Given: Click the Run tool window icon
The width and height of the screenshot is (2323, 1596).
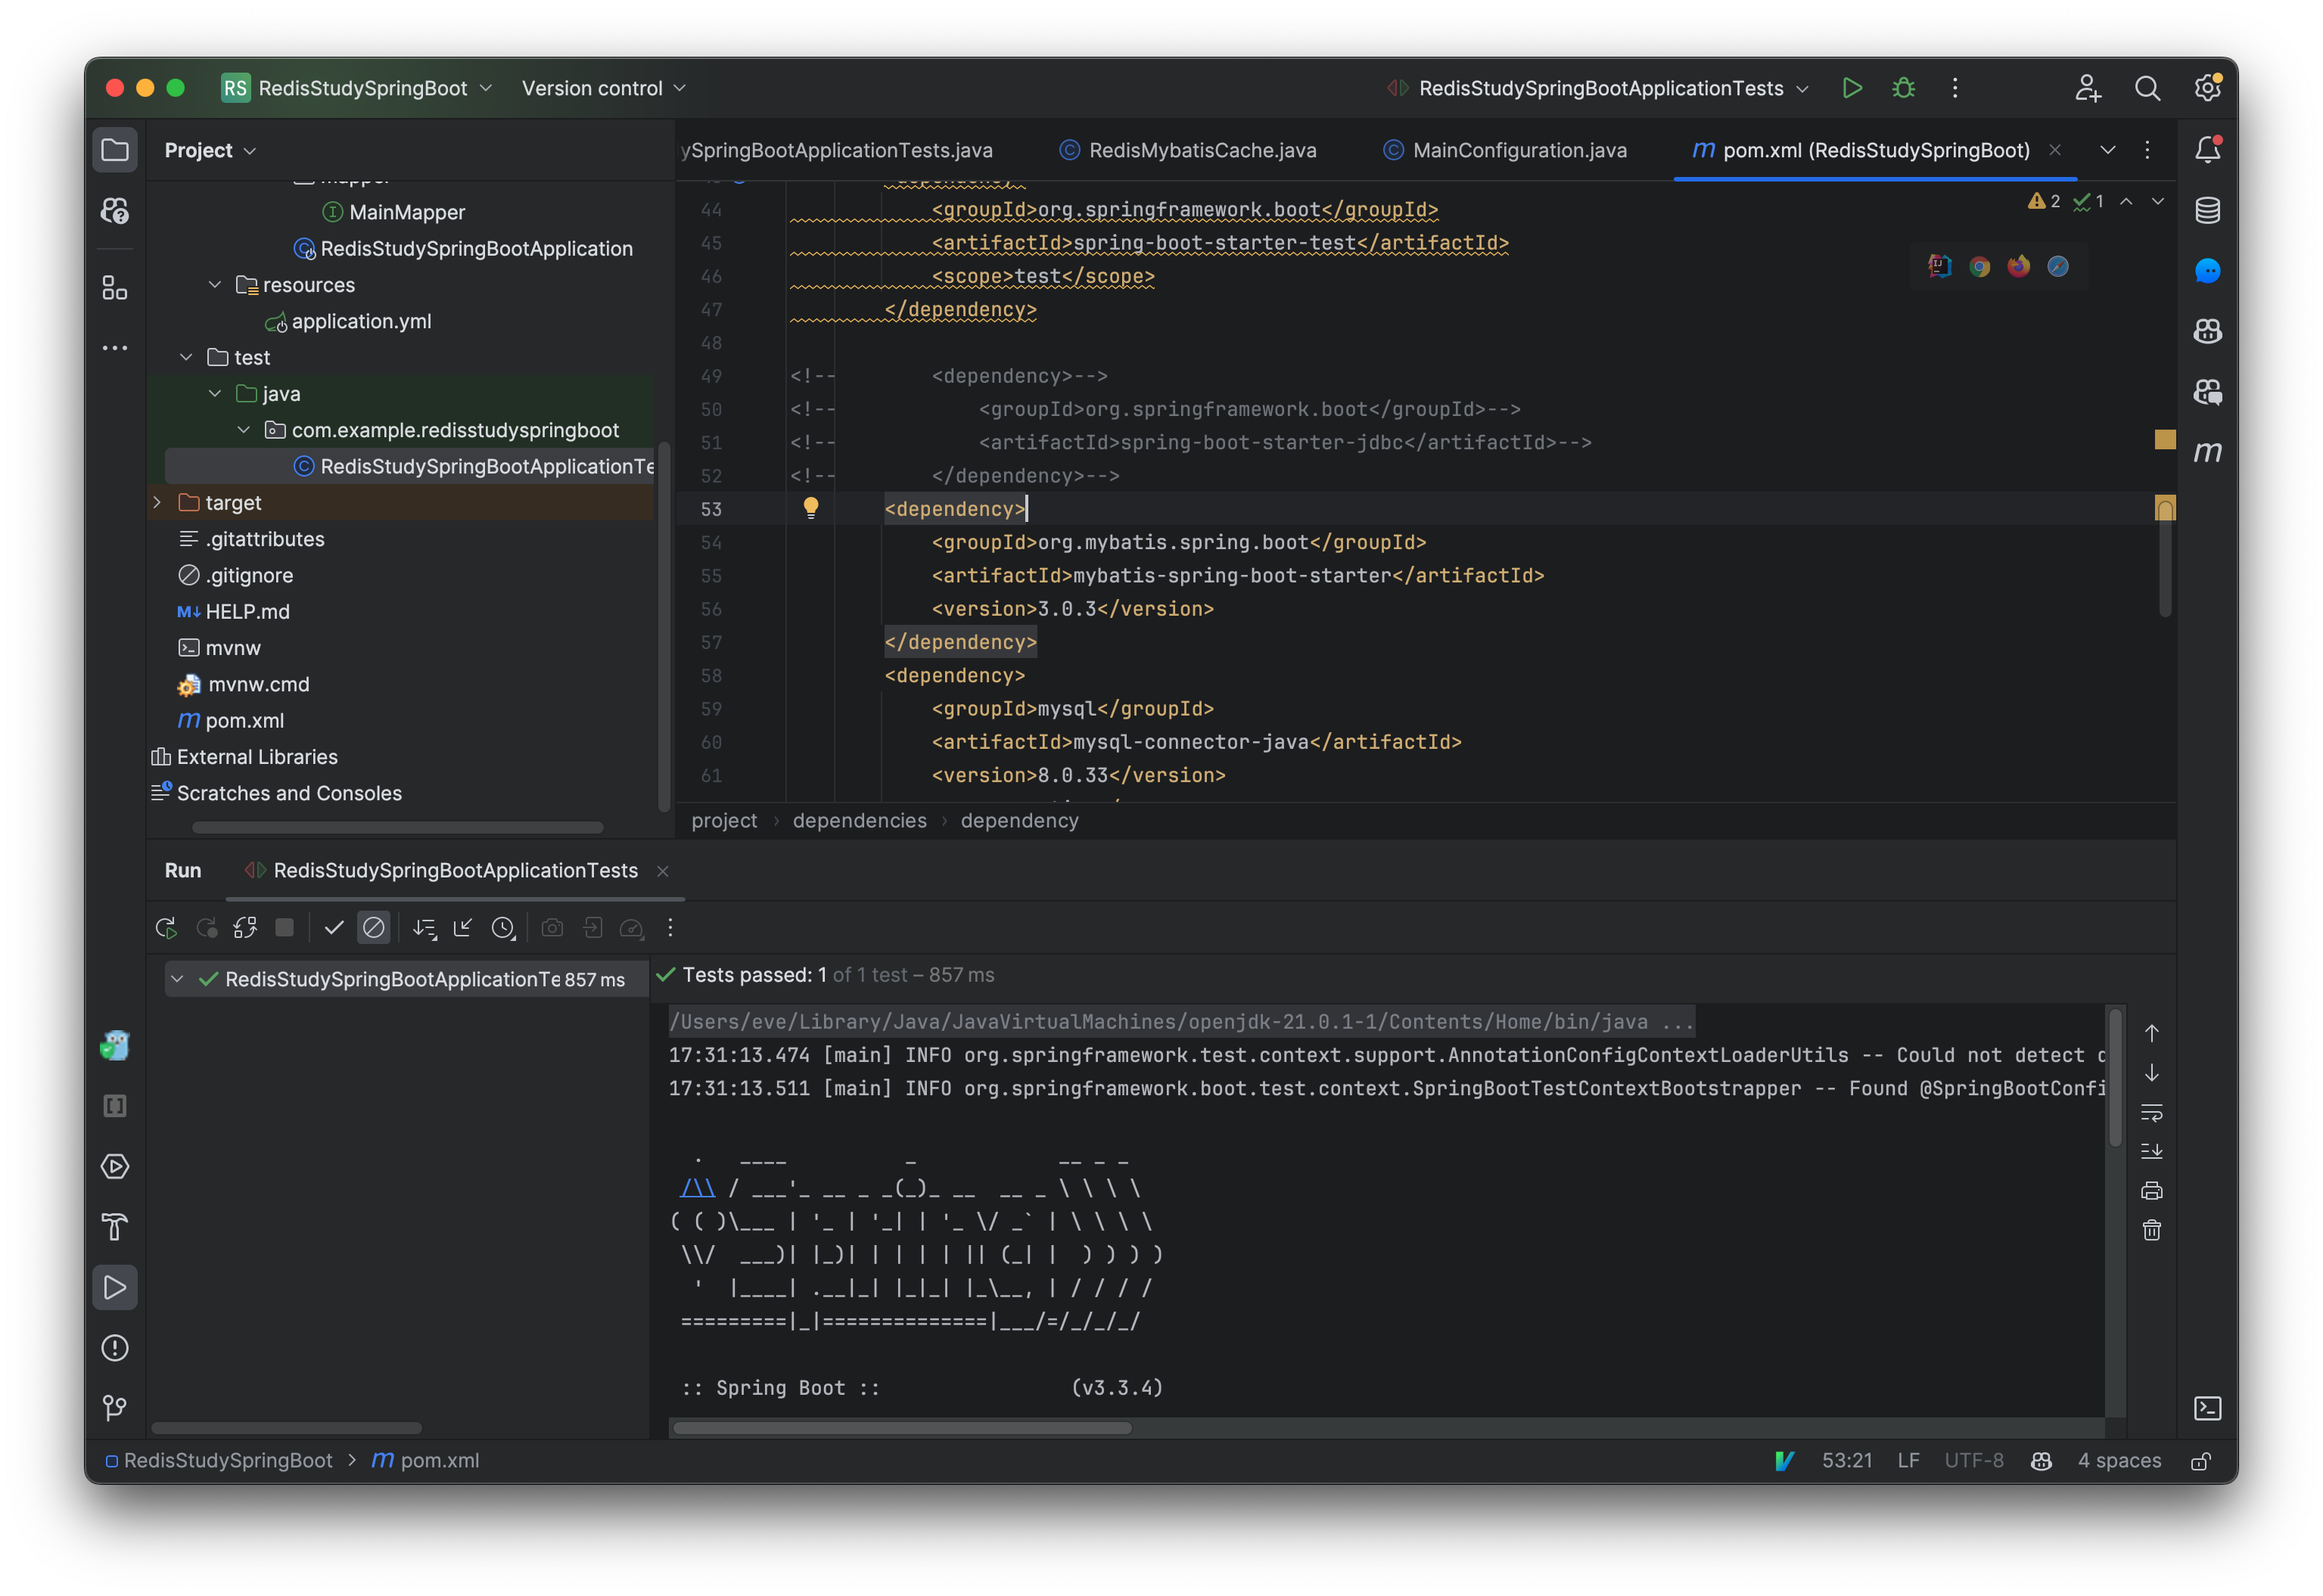Looking at the screenshot, I should coord(115,1288).
